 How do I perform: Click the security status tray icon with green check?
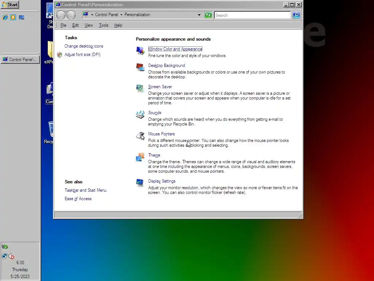4,246
